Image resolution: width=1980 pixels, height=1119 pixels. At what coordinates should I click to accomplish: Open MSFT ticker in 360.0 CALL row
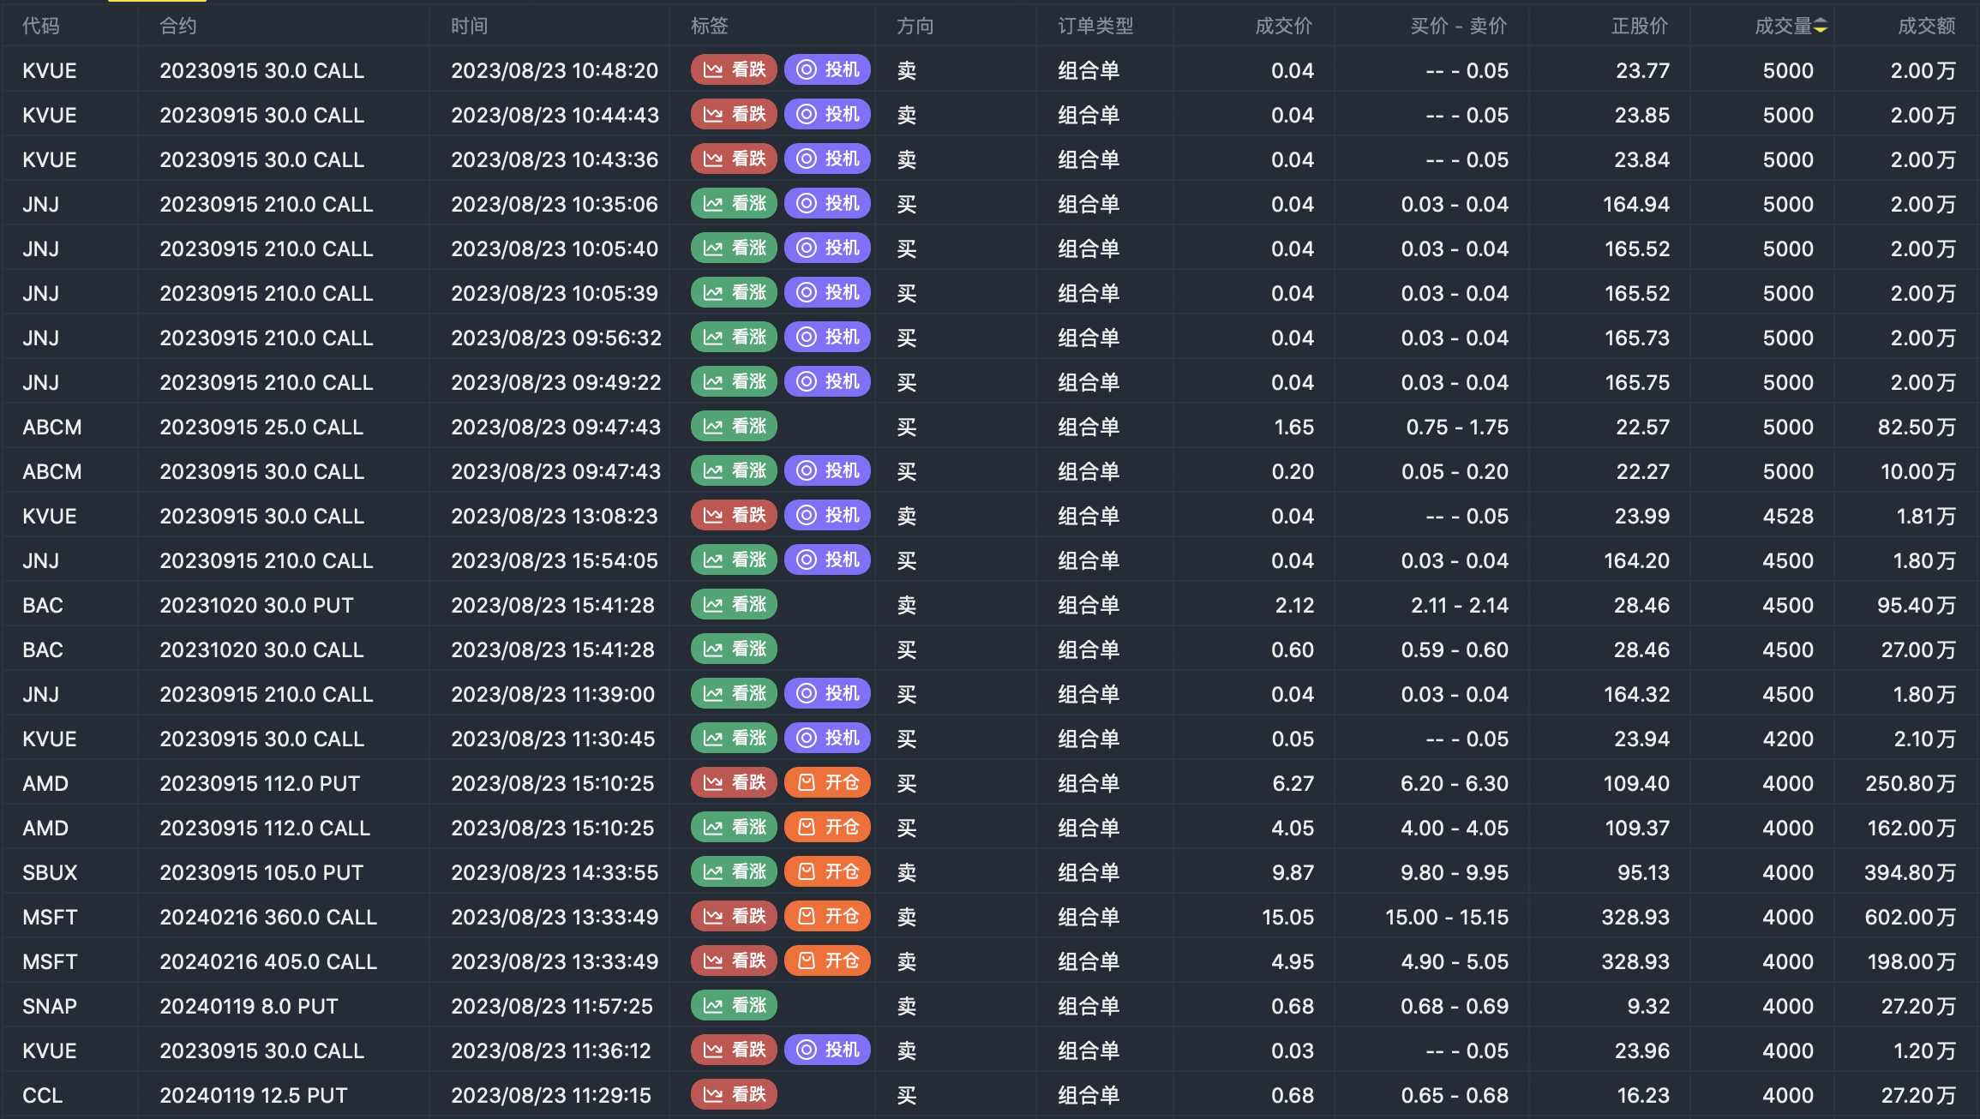coord(50,917)
